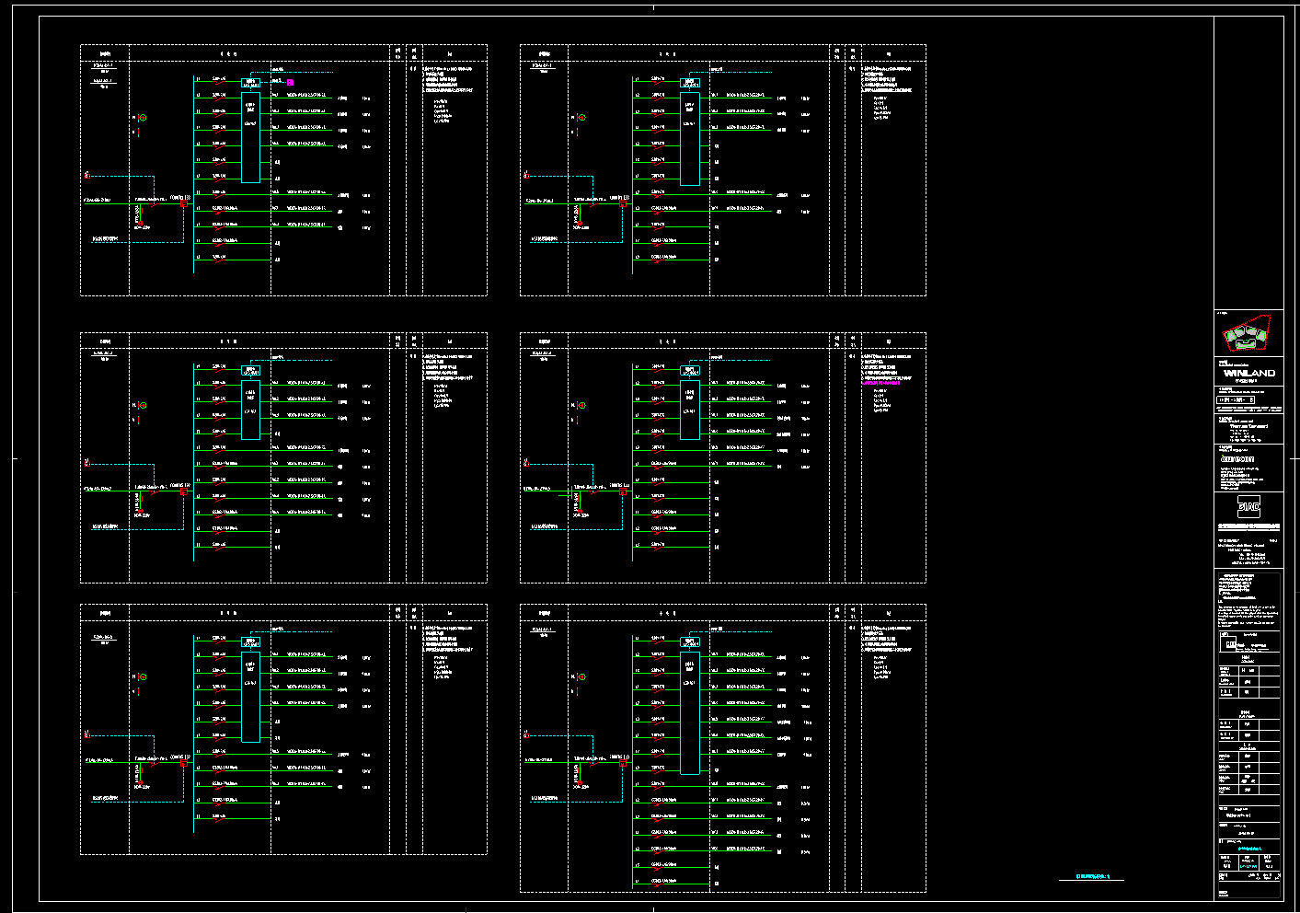Select red main breaker box in top-left diagram
This screenshot has width=1300, height=913.
[183, 205]
